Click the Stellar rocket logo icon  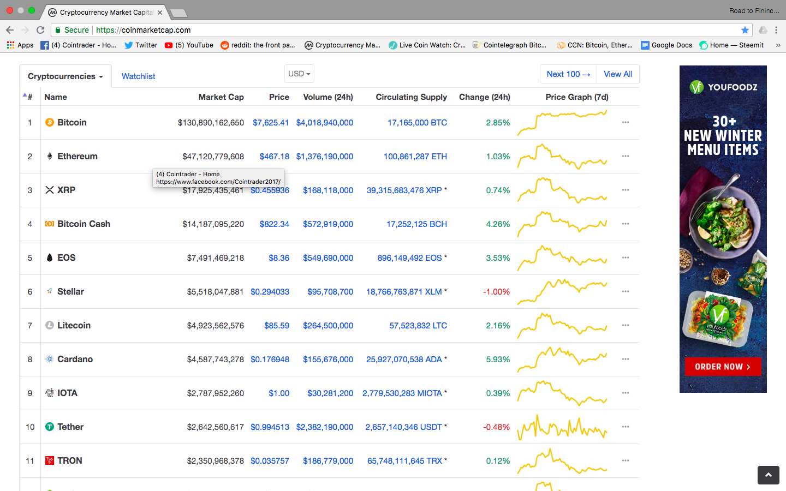50,291
